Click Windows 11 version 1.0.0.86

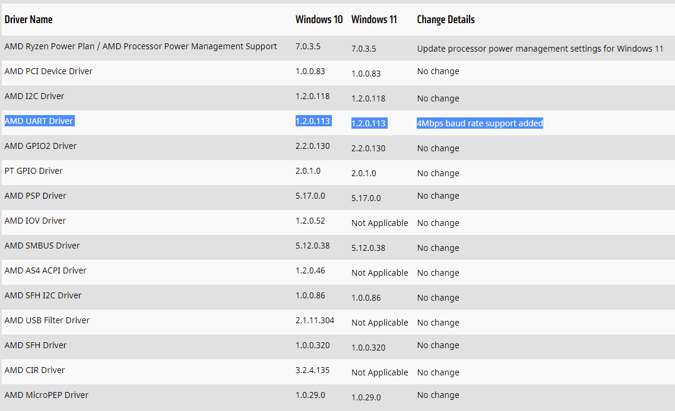[366, 298]
